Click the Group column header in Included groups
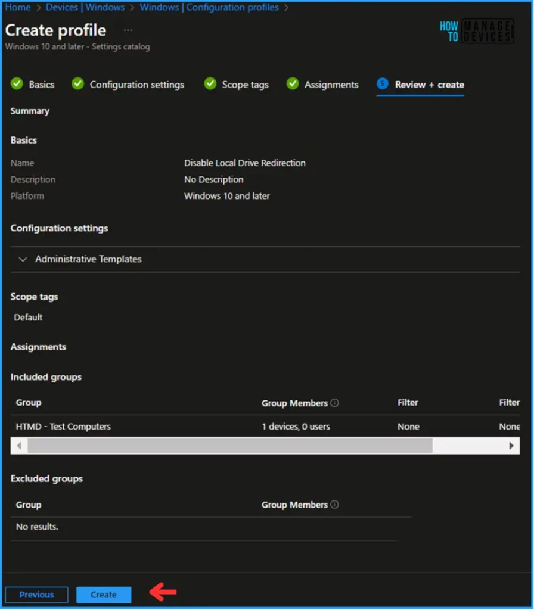 (29, 403)
